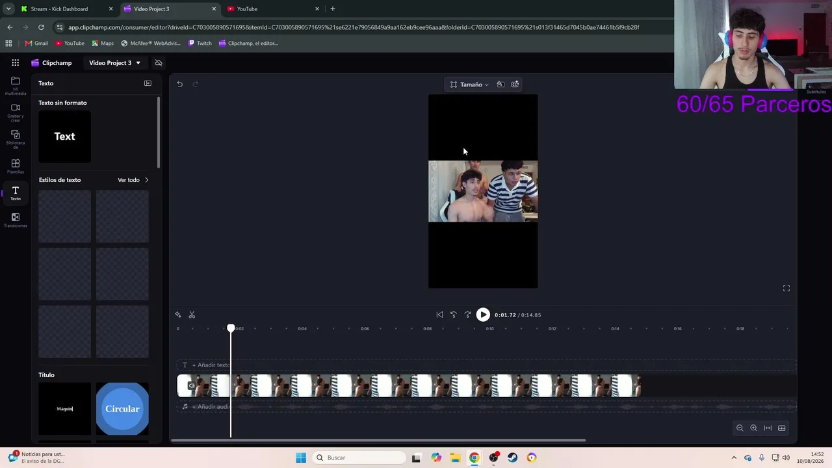Select the Texto sidebar tab
This screenshot has width=832, height=468.
(16, 193)
